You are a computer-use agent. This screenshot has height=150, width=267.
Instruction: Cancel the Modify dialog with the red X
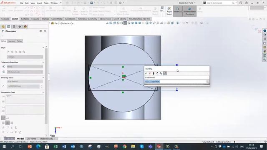click(150, 73)
